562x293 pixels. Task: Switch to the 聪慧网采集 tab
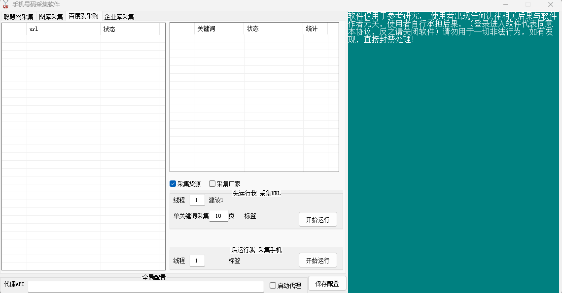pos(19,17)
